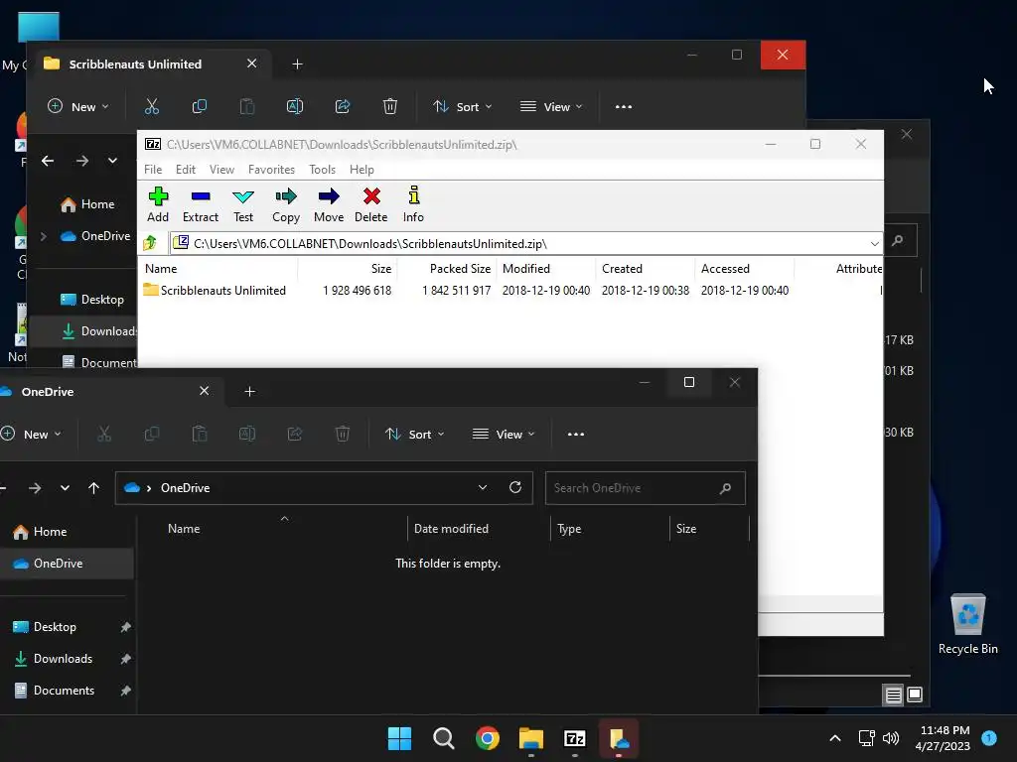Sort 7-Zip list by Modified column
This screenshot has height=762, width=1017.
(x=526, y=268)
